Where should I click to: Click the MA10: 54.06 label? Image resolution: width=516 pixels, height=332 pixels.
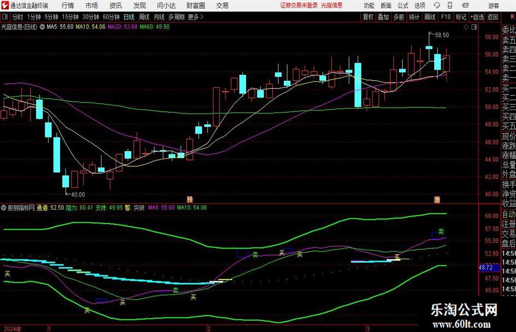click(x=91, y=27)
